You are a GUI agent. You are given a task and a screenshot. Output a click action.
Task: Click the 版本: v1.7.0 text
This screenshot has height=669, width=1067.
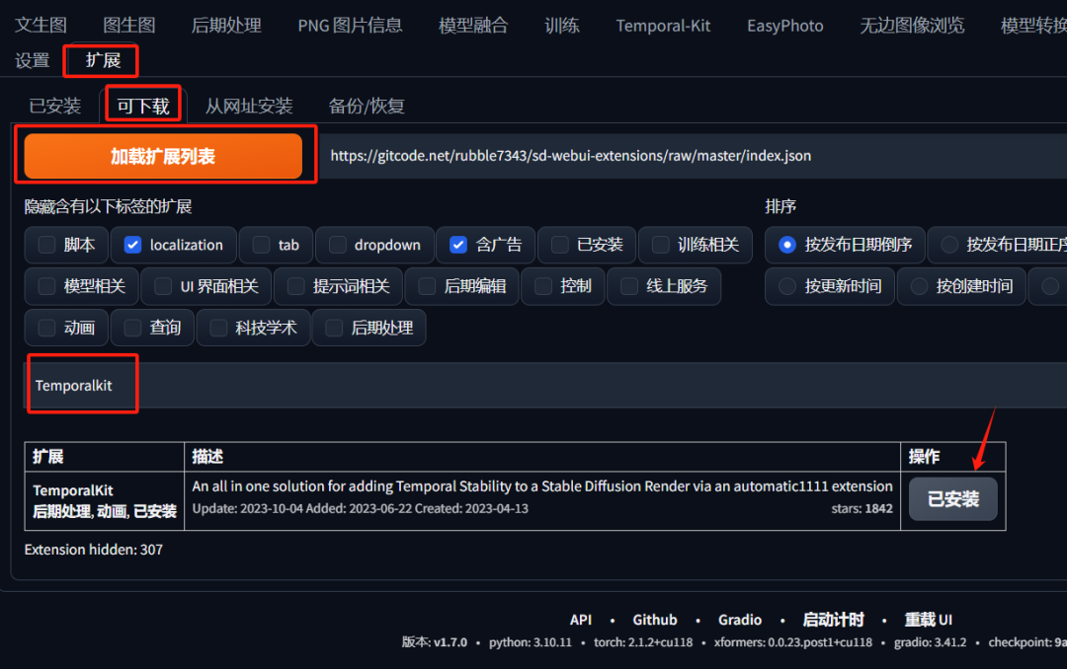pyautogui.click(x=434, y=642)
